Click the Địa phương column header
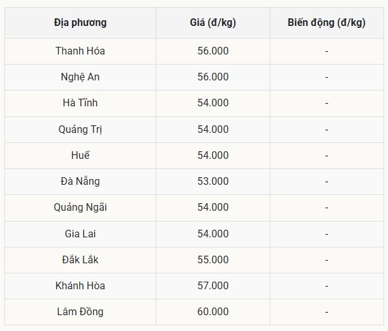The image size is (388, 331). click(x=80, y=23)
